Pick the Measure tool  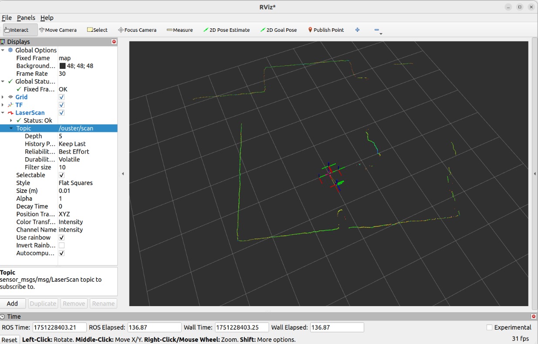[179, 30]
